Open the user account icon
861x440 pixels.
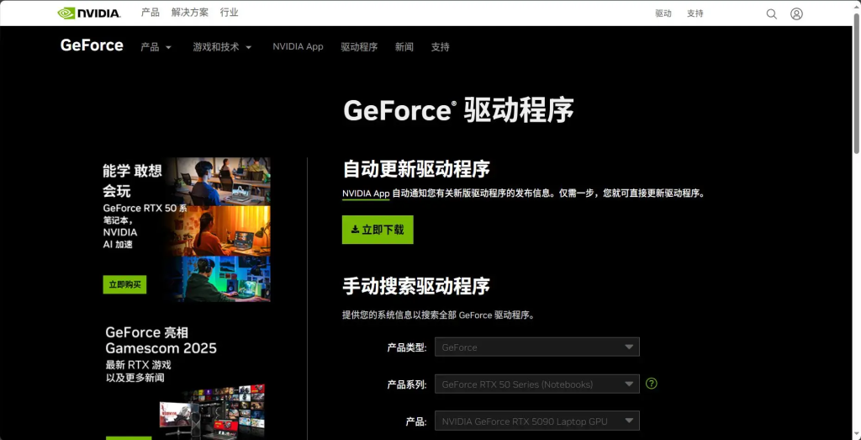click(796, 13)
